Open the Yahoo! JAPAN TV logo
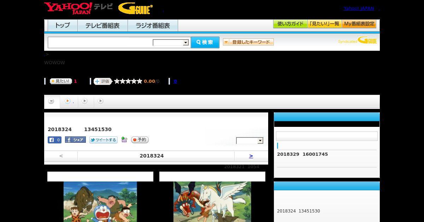 tap(78, 8)
